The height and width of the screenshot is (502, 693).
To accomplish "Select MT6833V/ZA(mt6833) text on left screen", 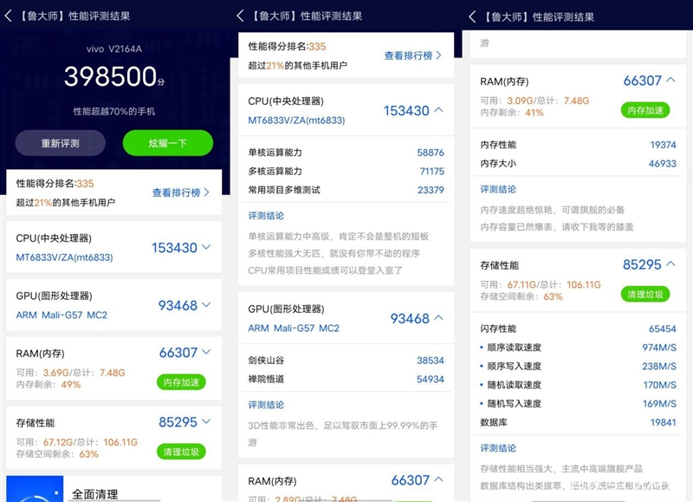I will tap(64, 258).
